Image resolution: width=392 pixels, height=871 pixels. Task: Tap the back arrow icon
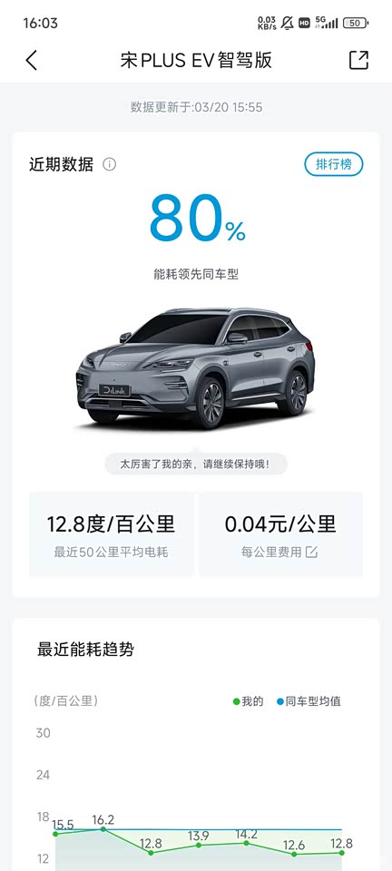[x=32, y=60]
